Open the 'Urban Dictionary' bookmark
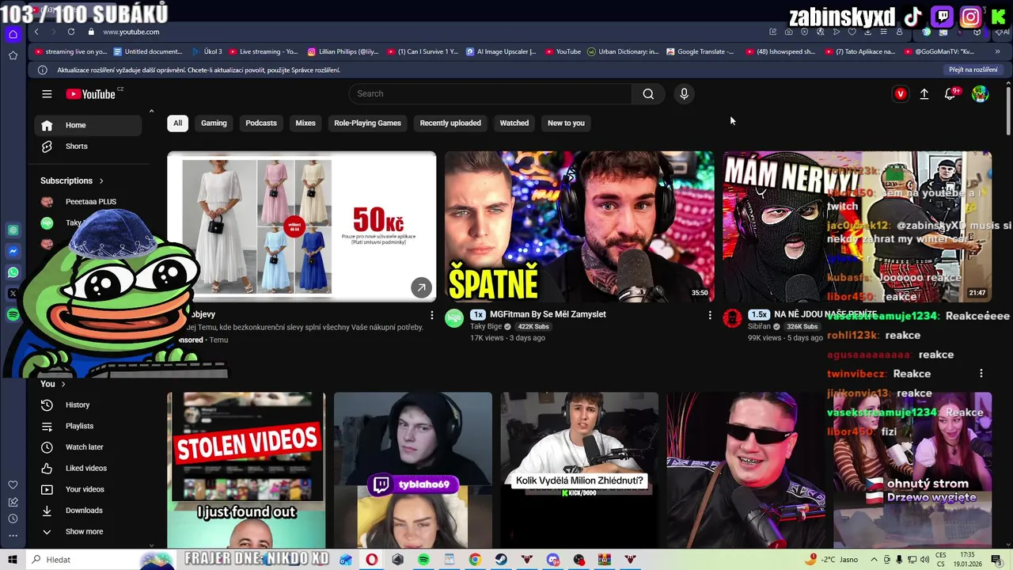The width and height of the screenshot is (1013, 570). click(623, 51)
